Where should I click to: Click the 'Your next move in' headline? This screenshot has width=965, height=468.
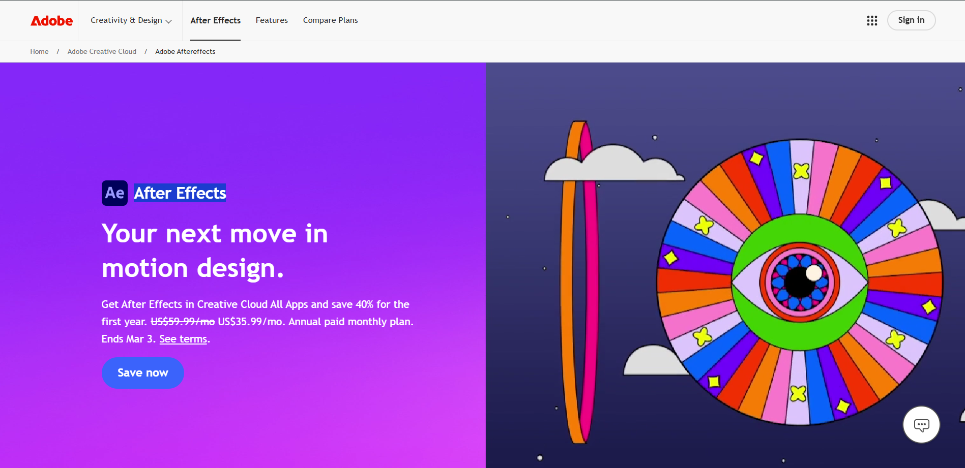click(x=215, y=234)
